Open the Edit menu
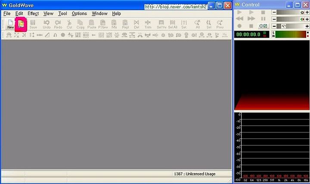310x184 pixels. pyautogui.click(x=19, y=13)
